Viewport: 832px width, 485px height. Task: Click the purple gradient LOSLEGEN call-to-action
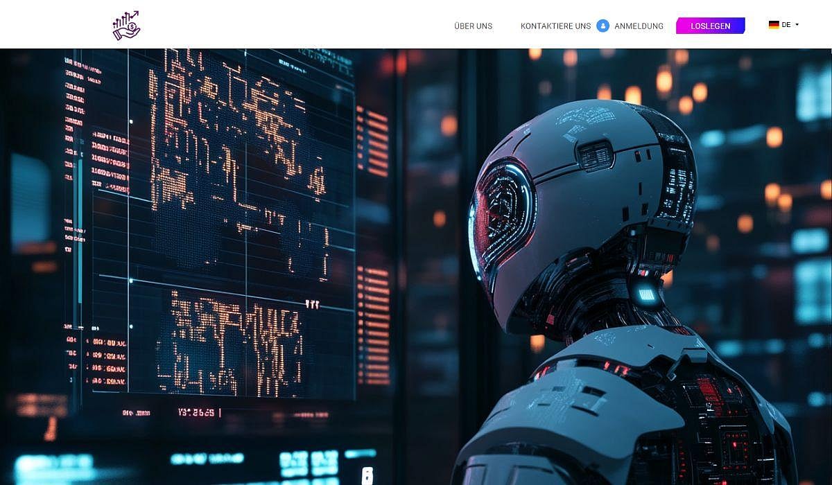coord(711,25)
